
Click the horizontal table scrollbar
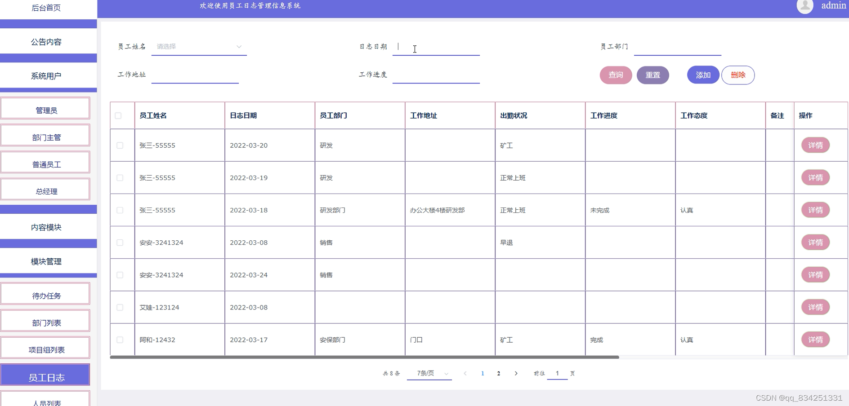(x=364, y=357)
